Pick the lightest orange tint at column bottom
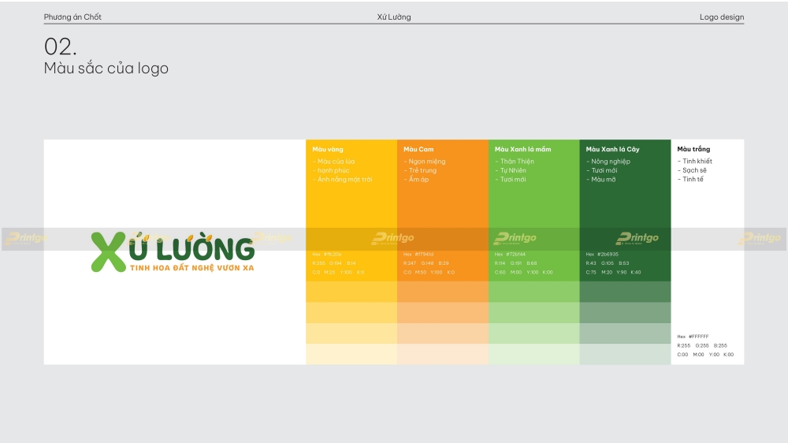Image resolution: width=788 pixels, height=443 pixels. coord(443,354)
